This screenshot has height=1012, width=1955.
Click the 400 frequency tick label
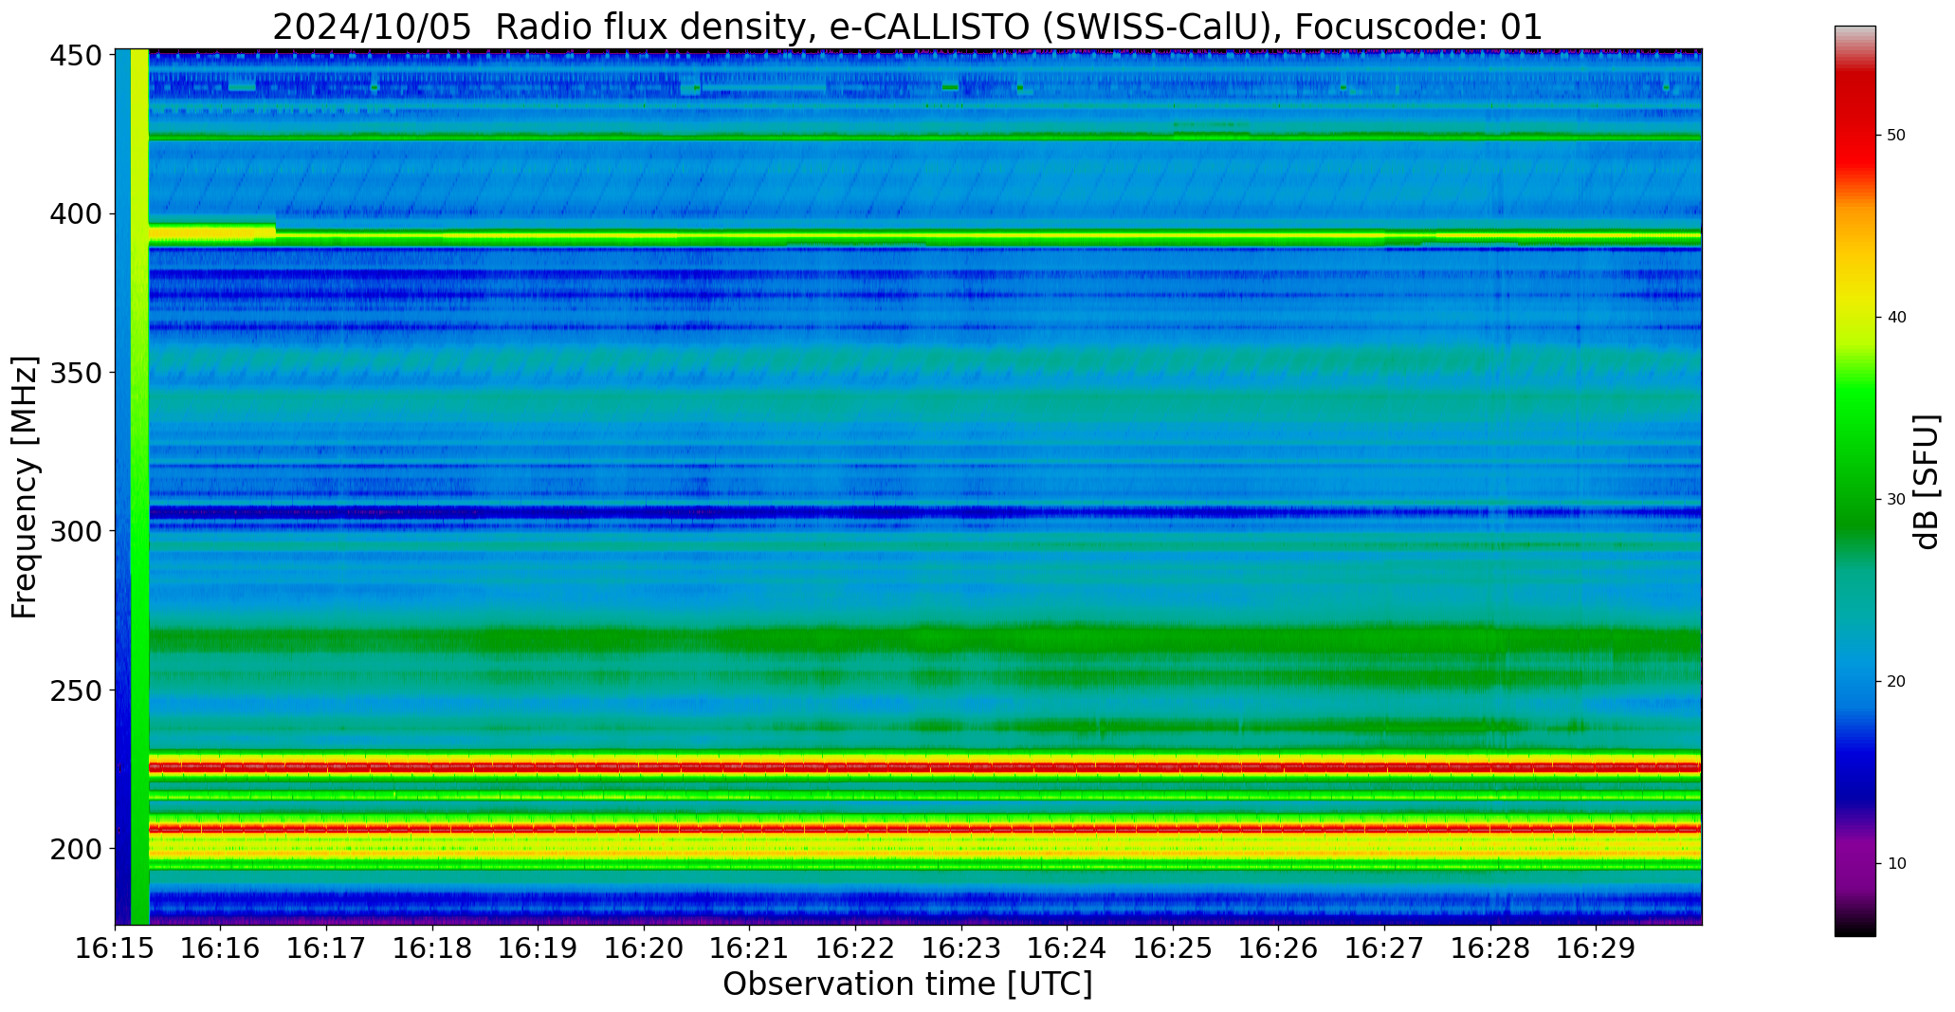[x=75, y=214]
